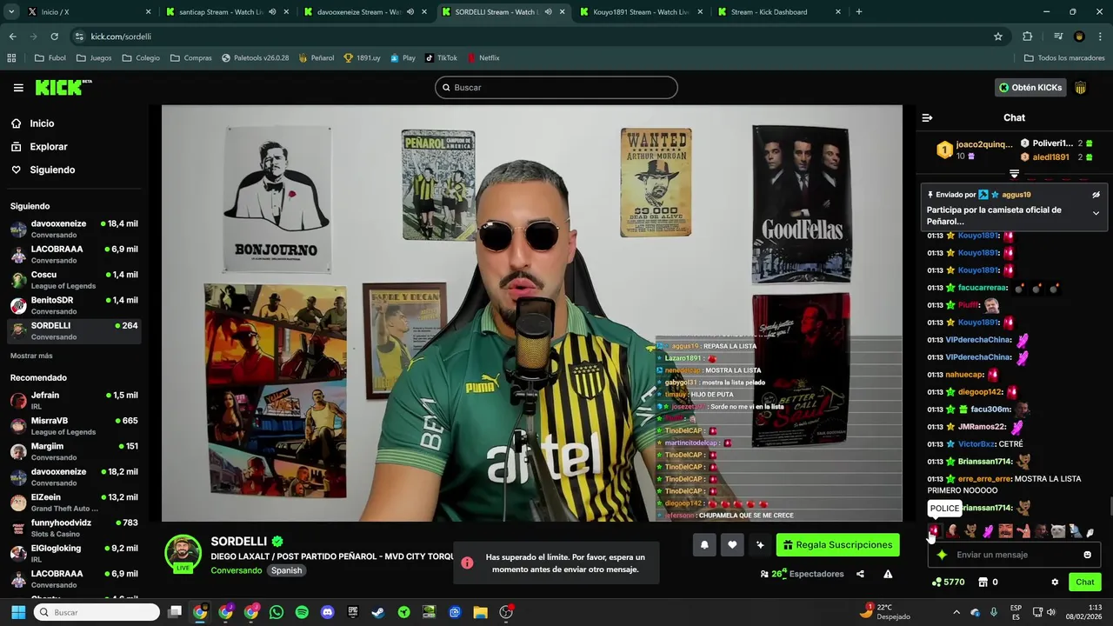Open LACOBRAAA channel in Siguiendo list

(x=74, y=254)
